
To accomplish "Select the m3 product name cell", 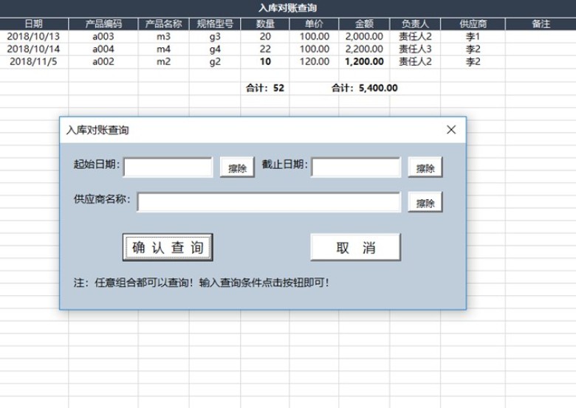I will [x=163, y=37].
